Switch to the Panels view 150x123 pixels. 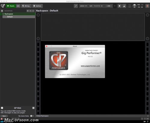[11, 6]
